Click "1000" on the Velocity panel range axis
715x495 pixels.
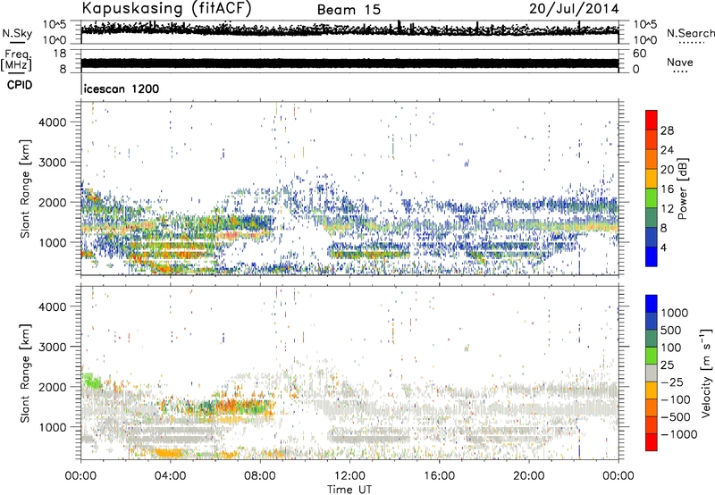pyautogui.click(x=53, y=427)
